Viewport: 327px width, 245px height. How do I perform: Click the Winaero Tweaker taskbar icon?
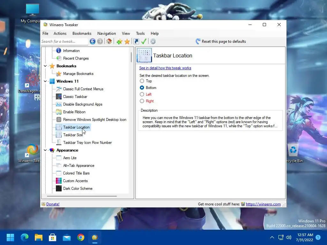coord(95,237)
